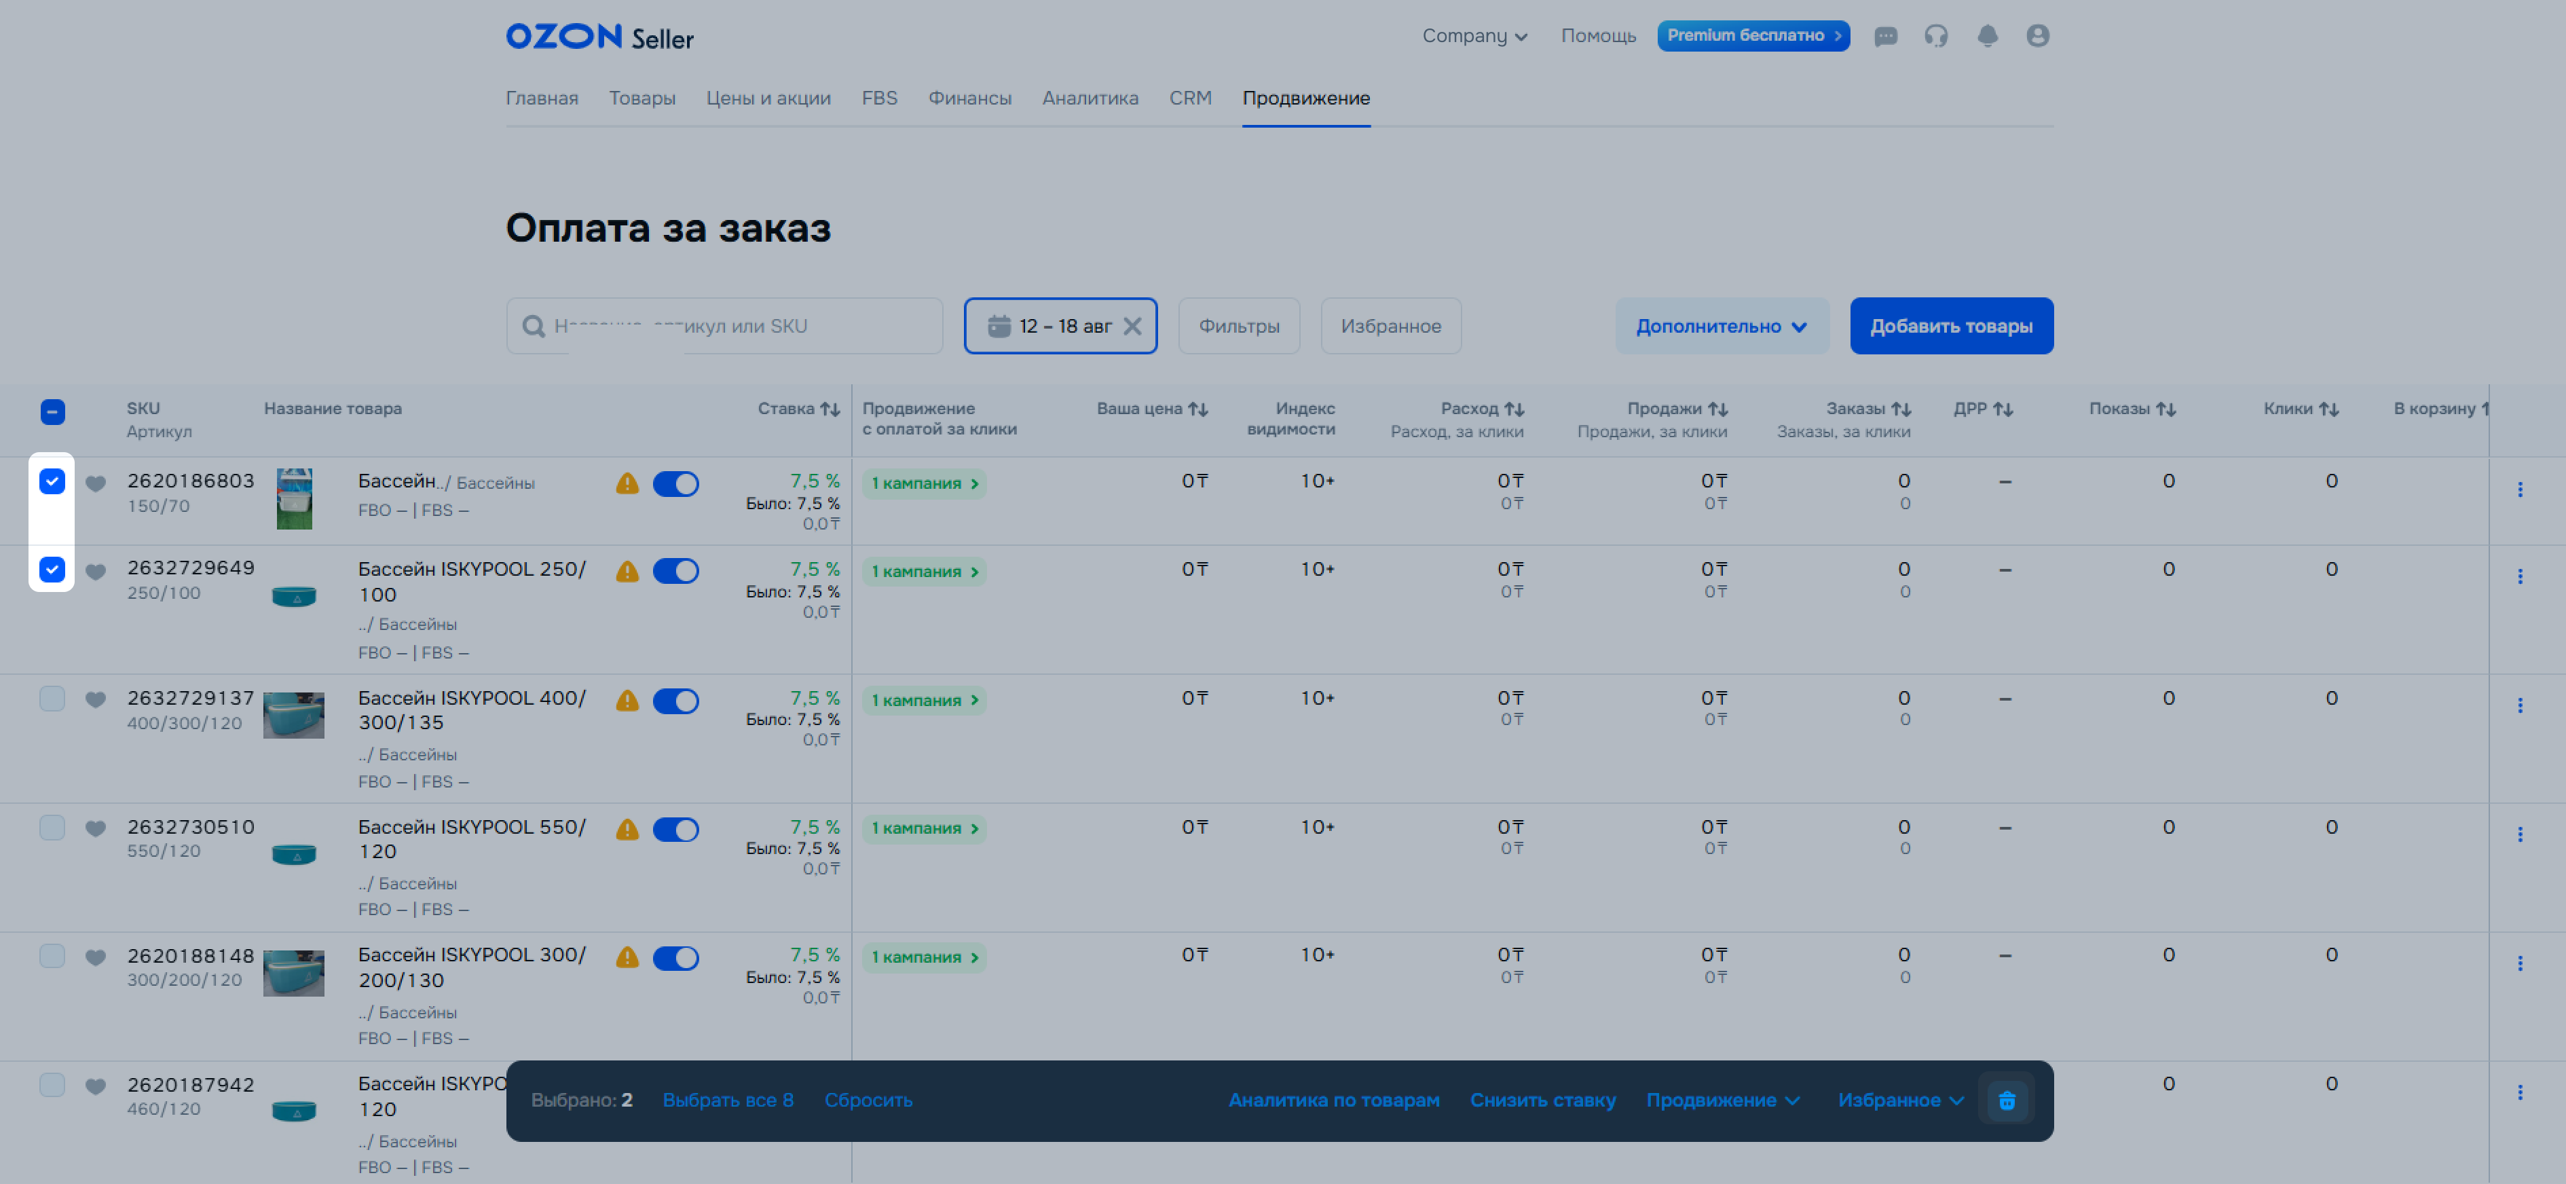Click the trash icon in selection bar

tap(2007, 1100)
